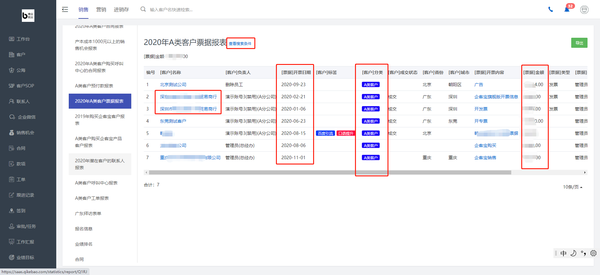
Task: Collapse the sidebar with the hamburger icon
Action: click(65, 9)
